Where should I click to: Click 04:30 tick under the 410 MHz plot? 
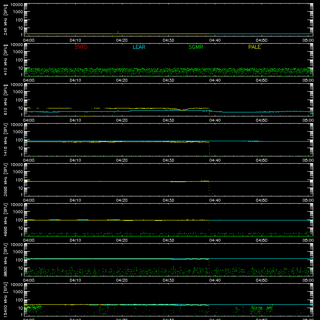coord(168,80)
